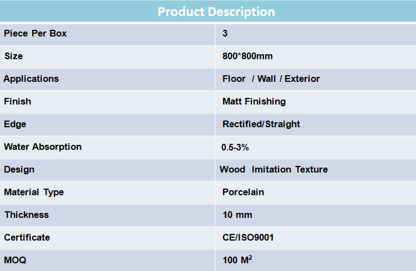Select the Size row label

coord(13,56)
